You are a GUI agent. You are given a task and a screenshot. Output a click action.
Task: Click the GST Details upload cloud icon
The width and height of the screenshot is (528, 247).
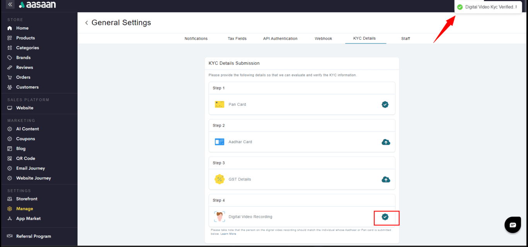click(385, 179)
